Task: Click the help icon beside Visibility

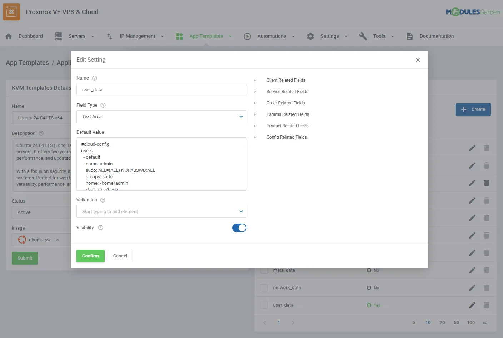Action: coord(101,227)
